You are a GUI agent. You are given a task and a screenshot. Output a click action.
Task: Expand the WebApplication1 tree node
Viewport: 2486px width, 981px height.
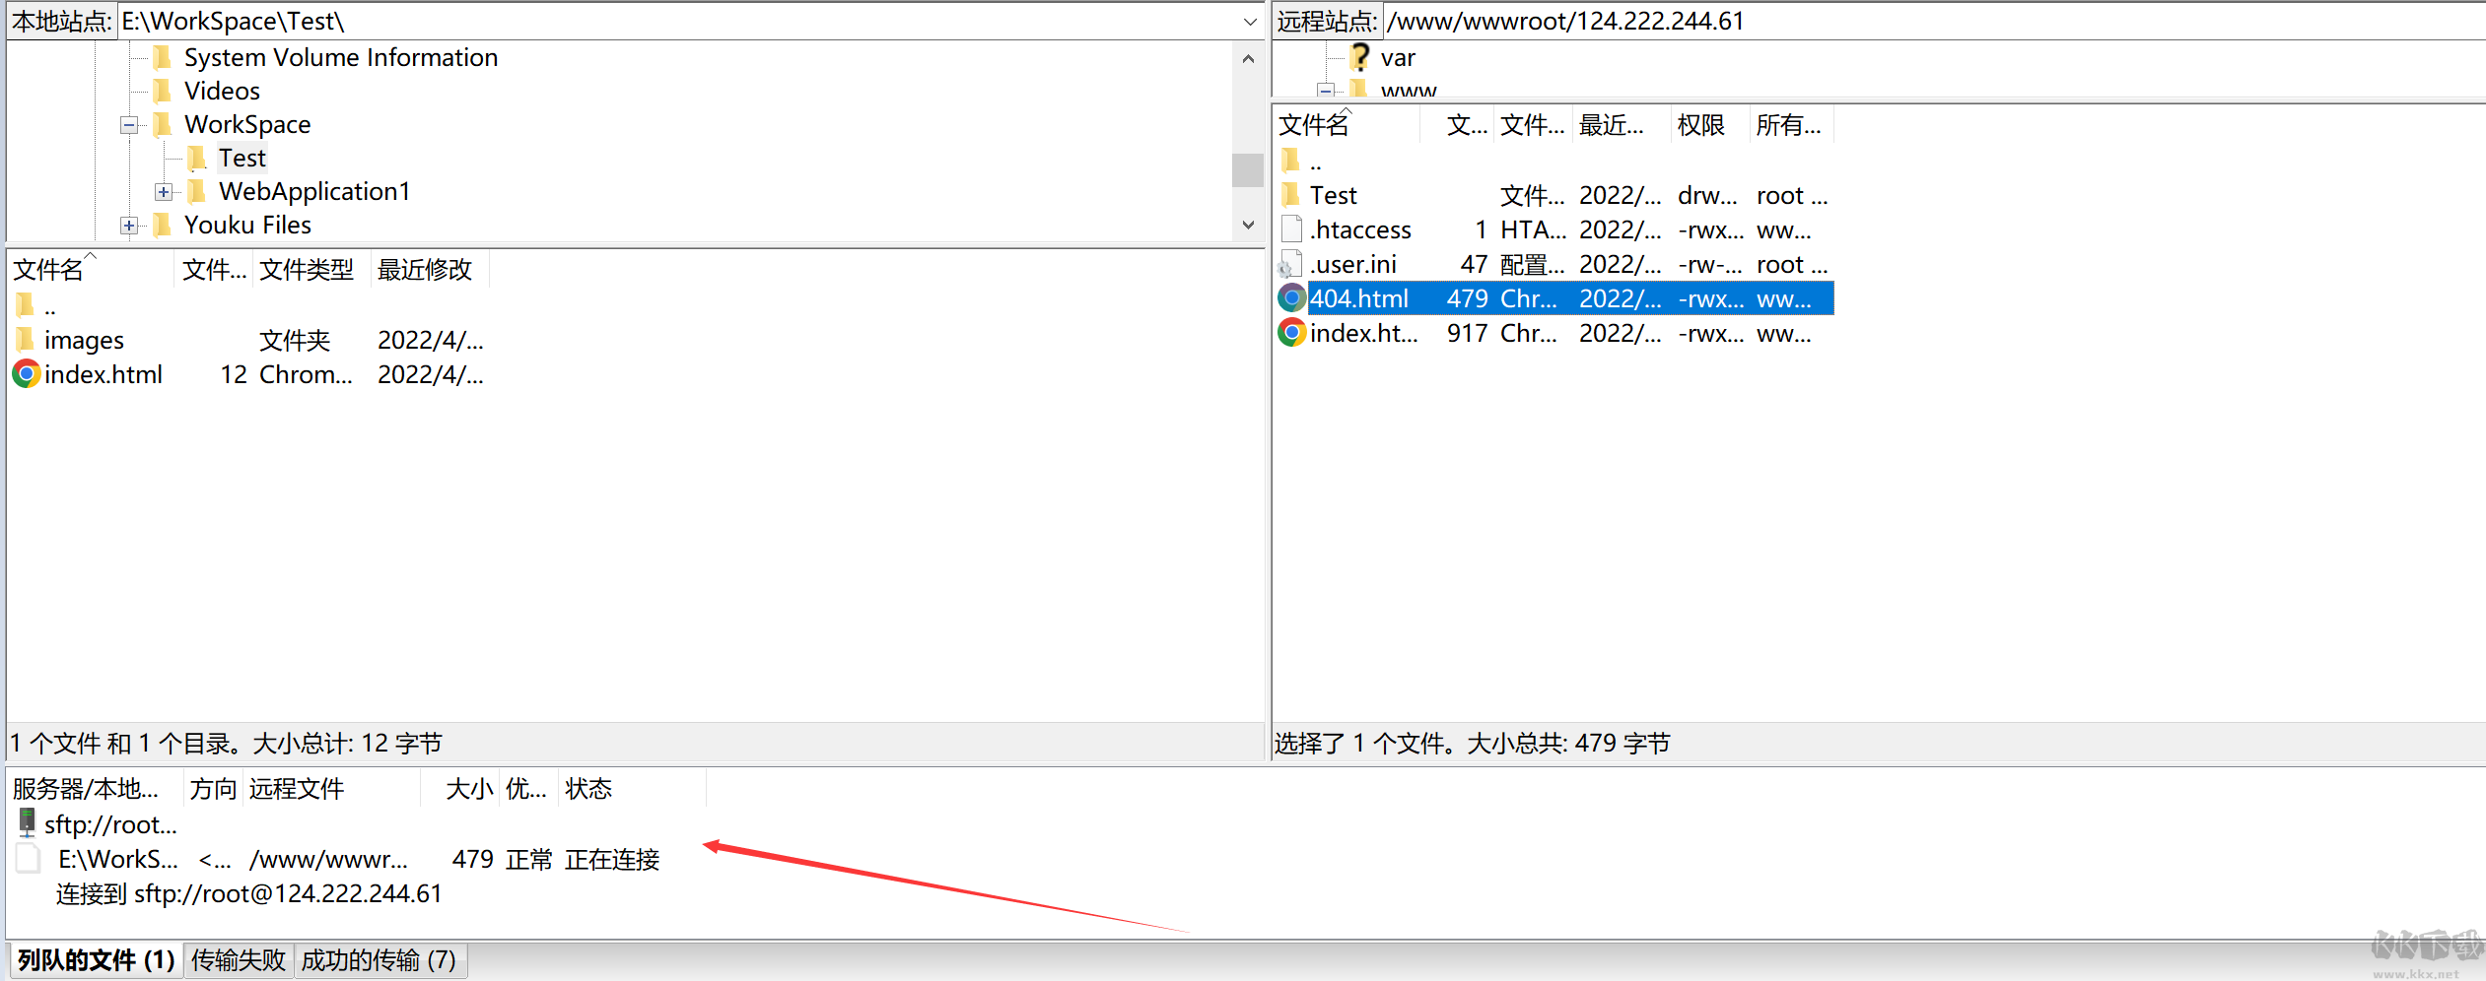point(164,192)
